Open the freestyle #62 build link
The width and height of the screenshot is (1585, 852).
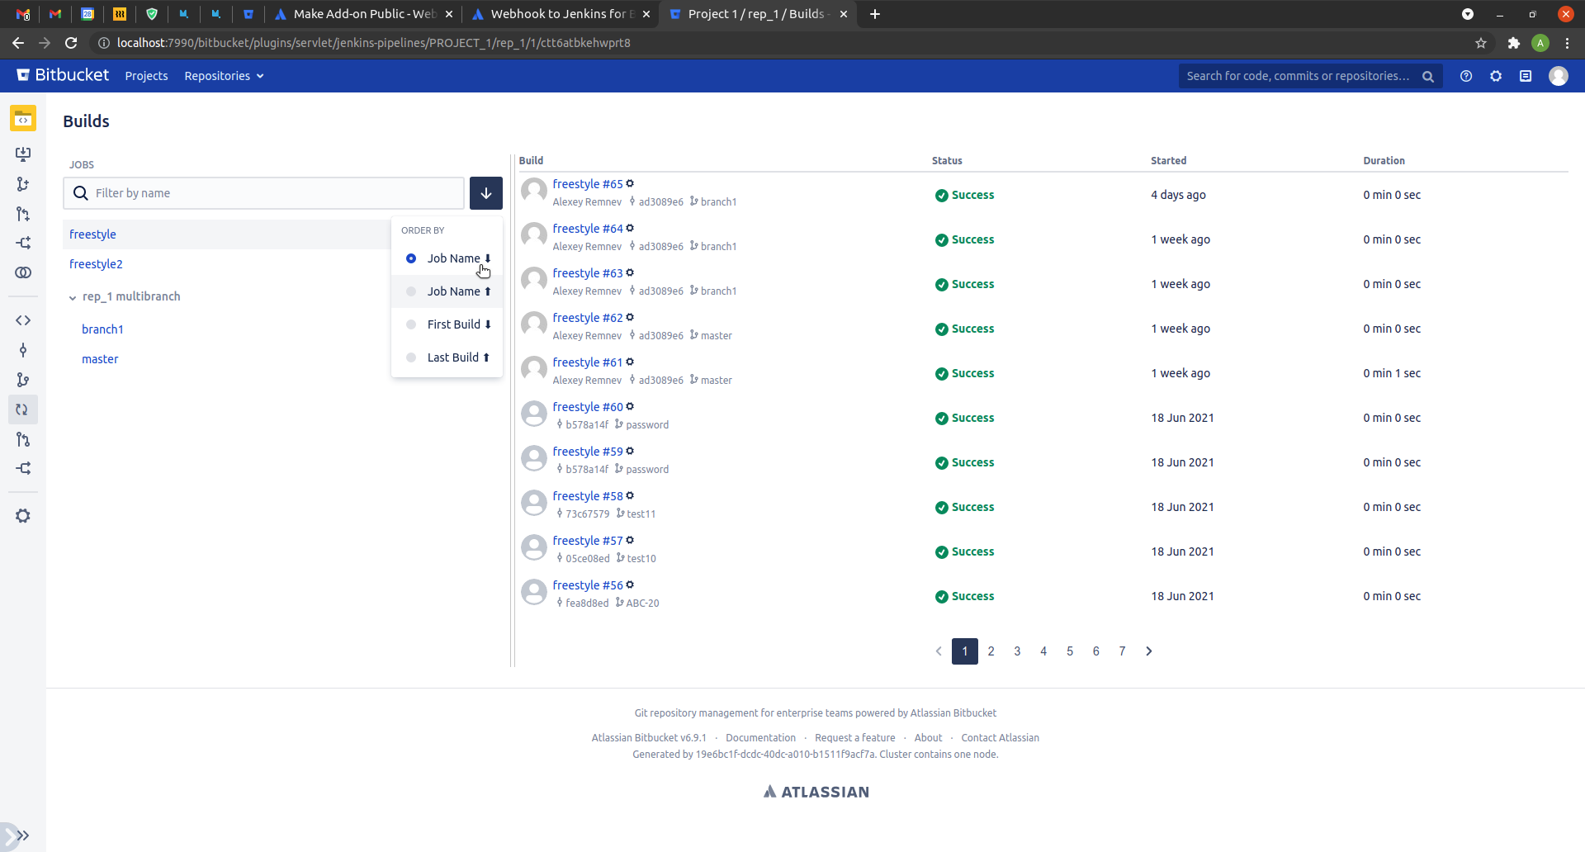(x=587, y=317)
